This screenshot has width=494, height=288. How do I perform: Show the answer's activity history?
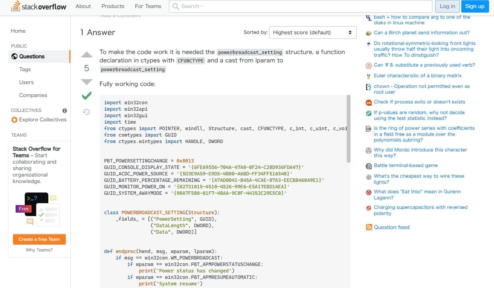pos(87,111)
